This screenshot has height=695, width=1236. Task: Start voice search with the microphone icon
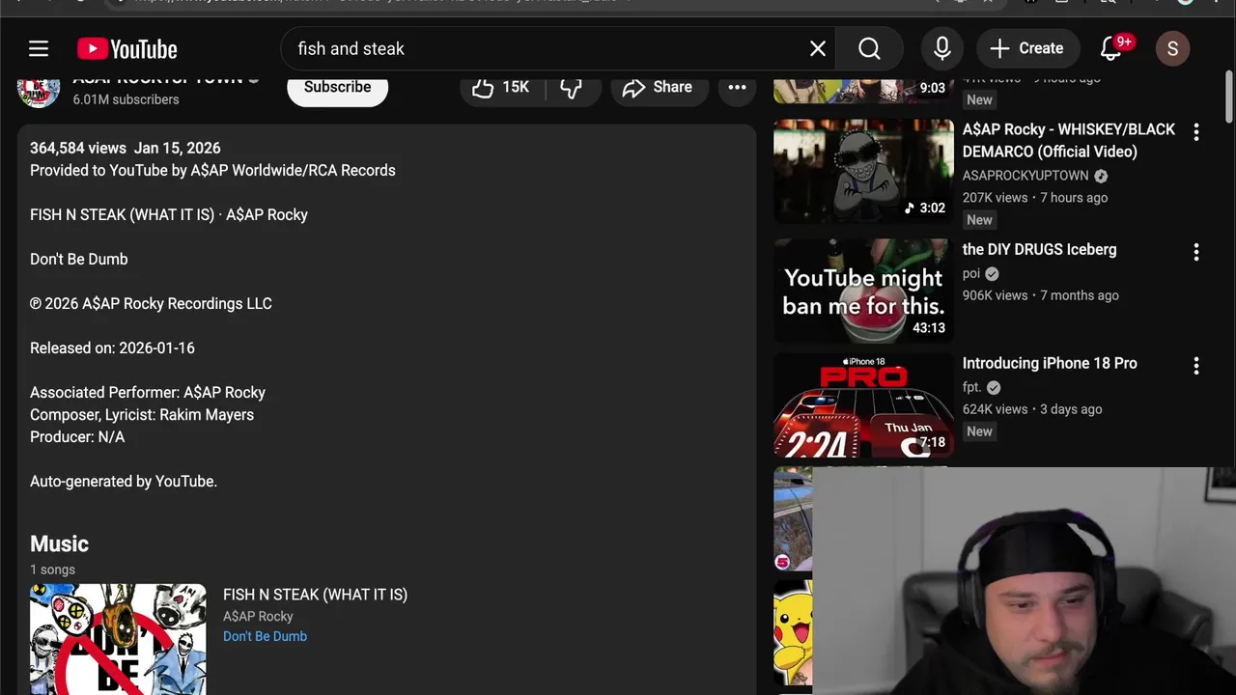(x=942, y=48)
